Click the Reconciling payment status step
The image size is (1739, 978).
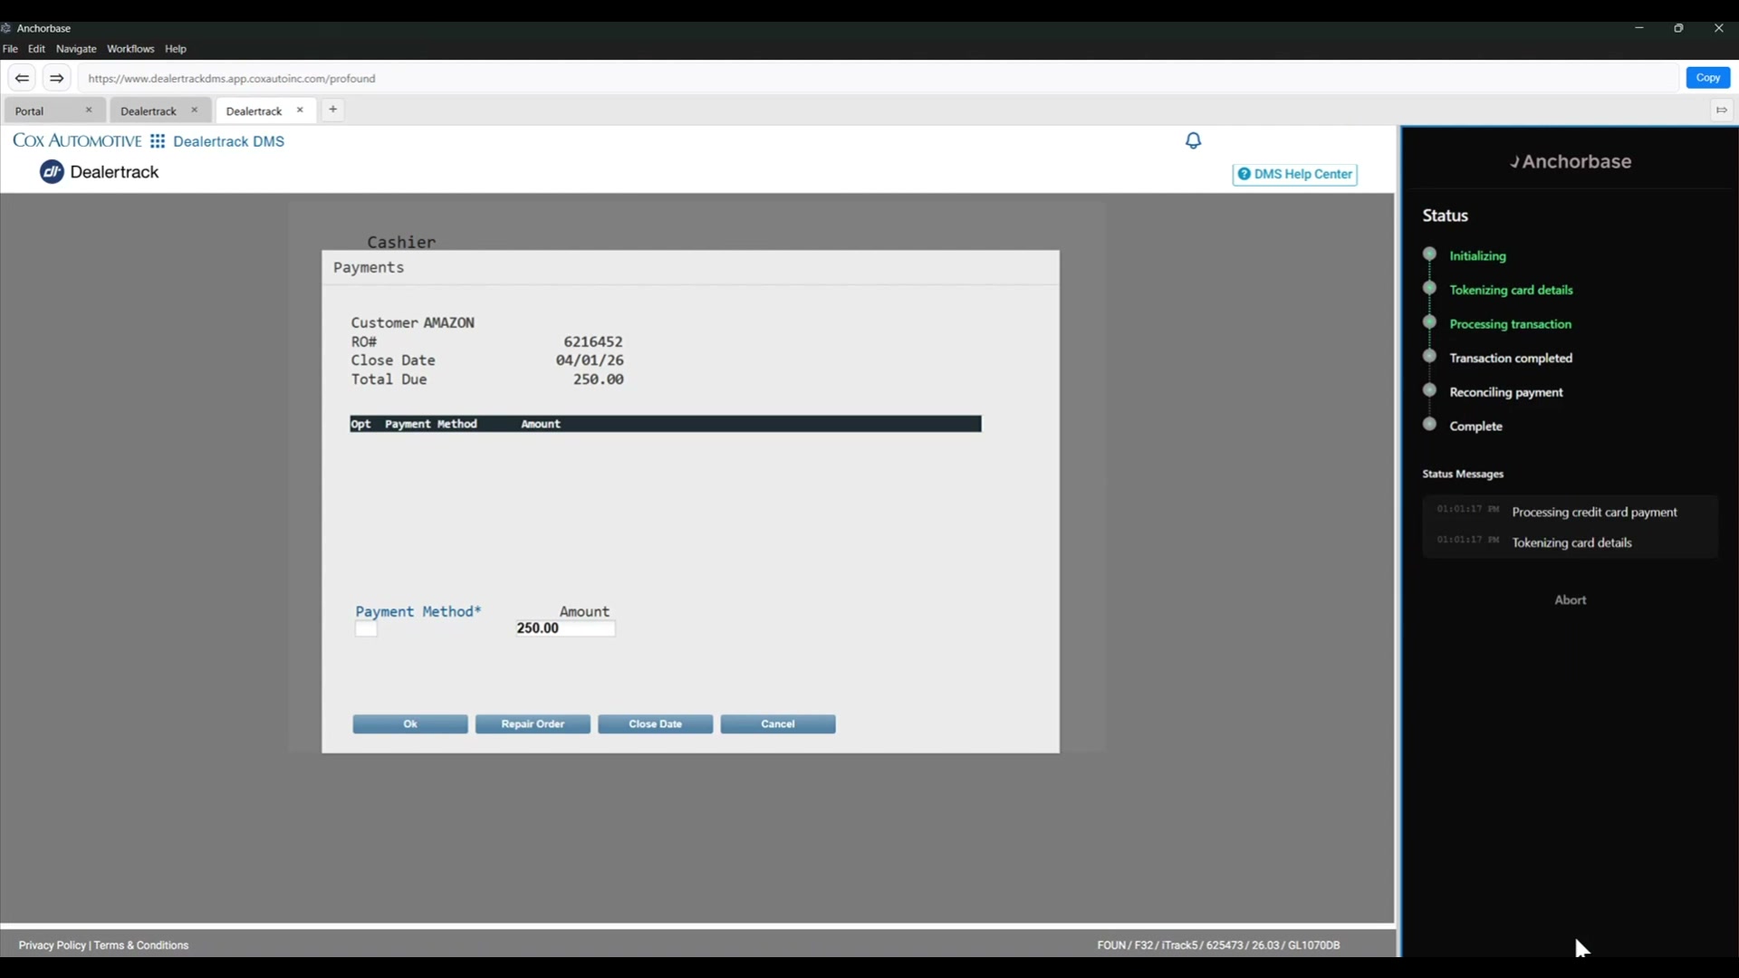1506,392
